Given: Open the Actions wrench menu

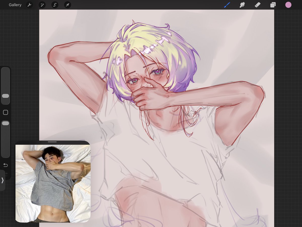Looking at the screenshot, I should pyautogui.click(x=29, y=5).
